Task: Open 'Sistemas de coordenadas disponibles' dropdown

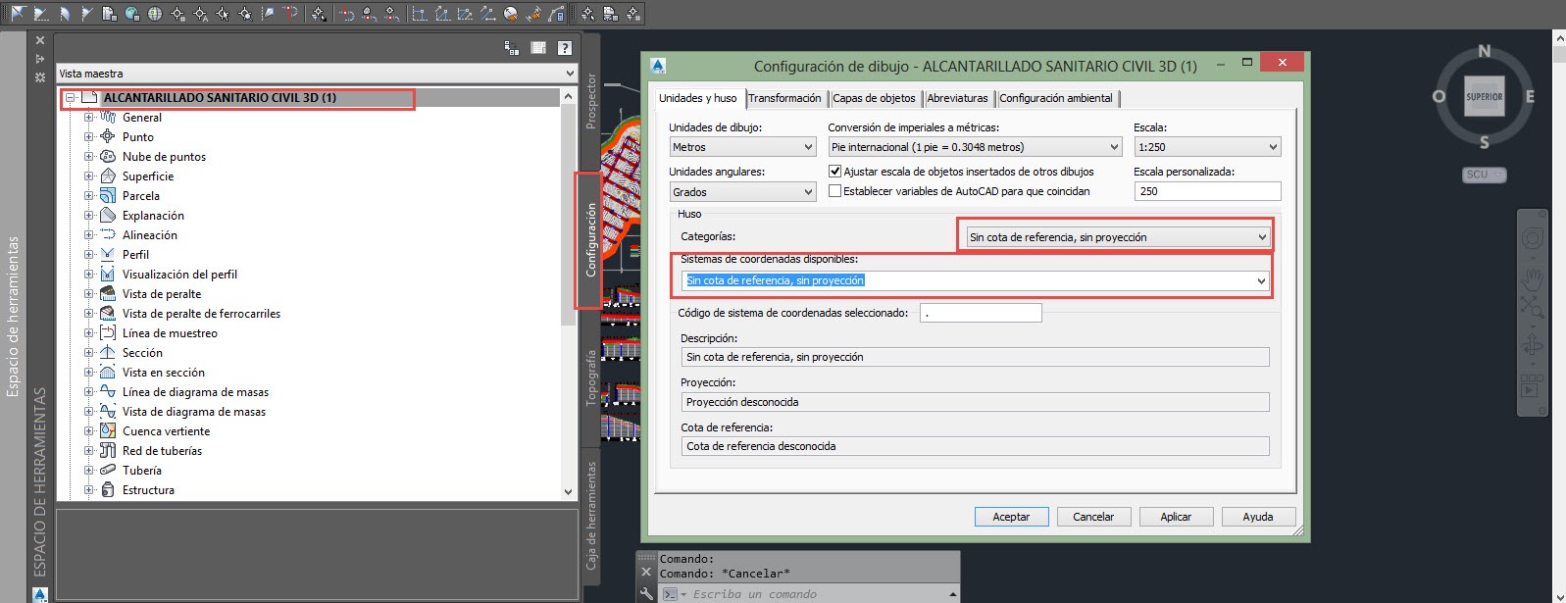Action: coord(976,280)
